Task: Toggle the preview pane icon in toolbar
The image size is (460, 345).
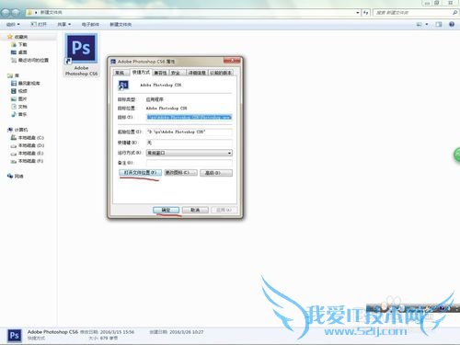Action: point(439,24)
